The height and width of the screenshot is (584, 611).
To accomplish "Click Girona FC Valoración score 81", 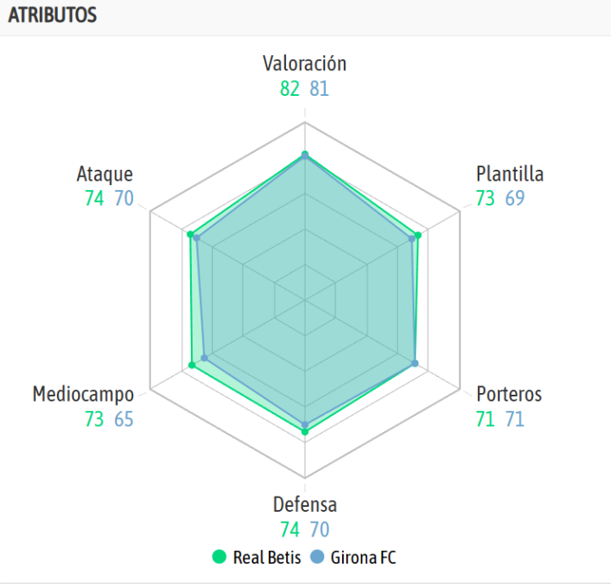I will pos(319,88).
